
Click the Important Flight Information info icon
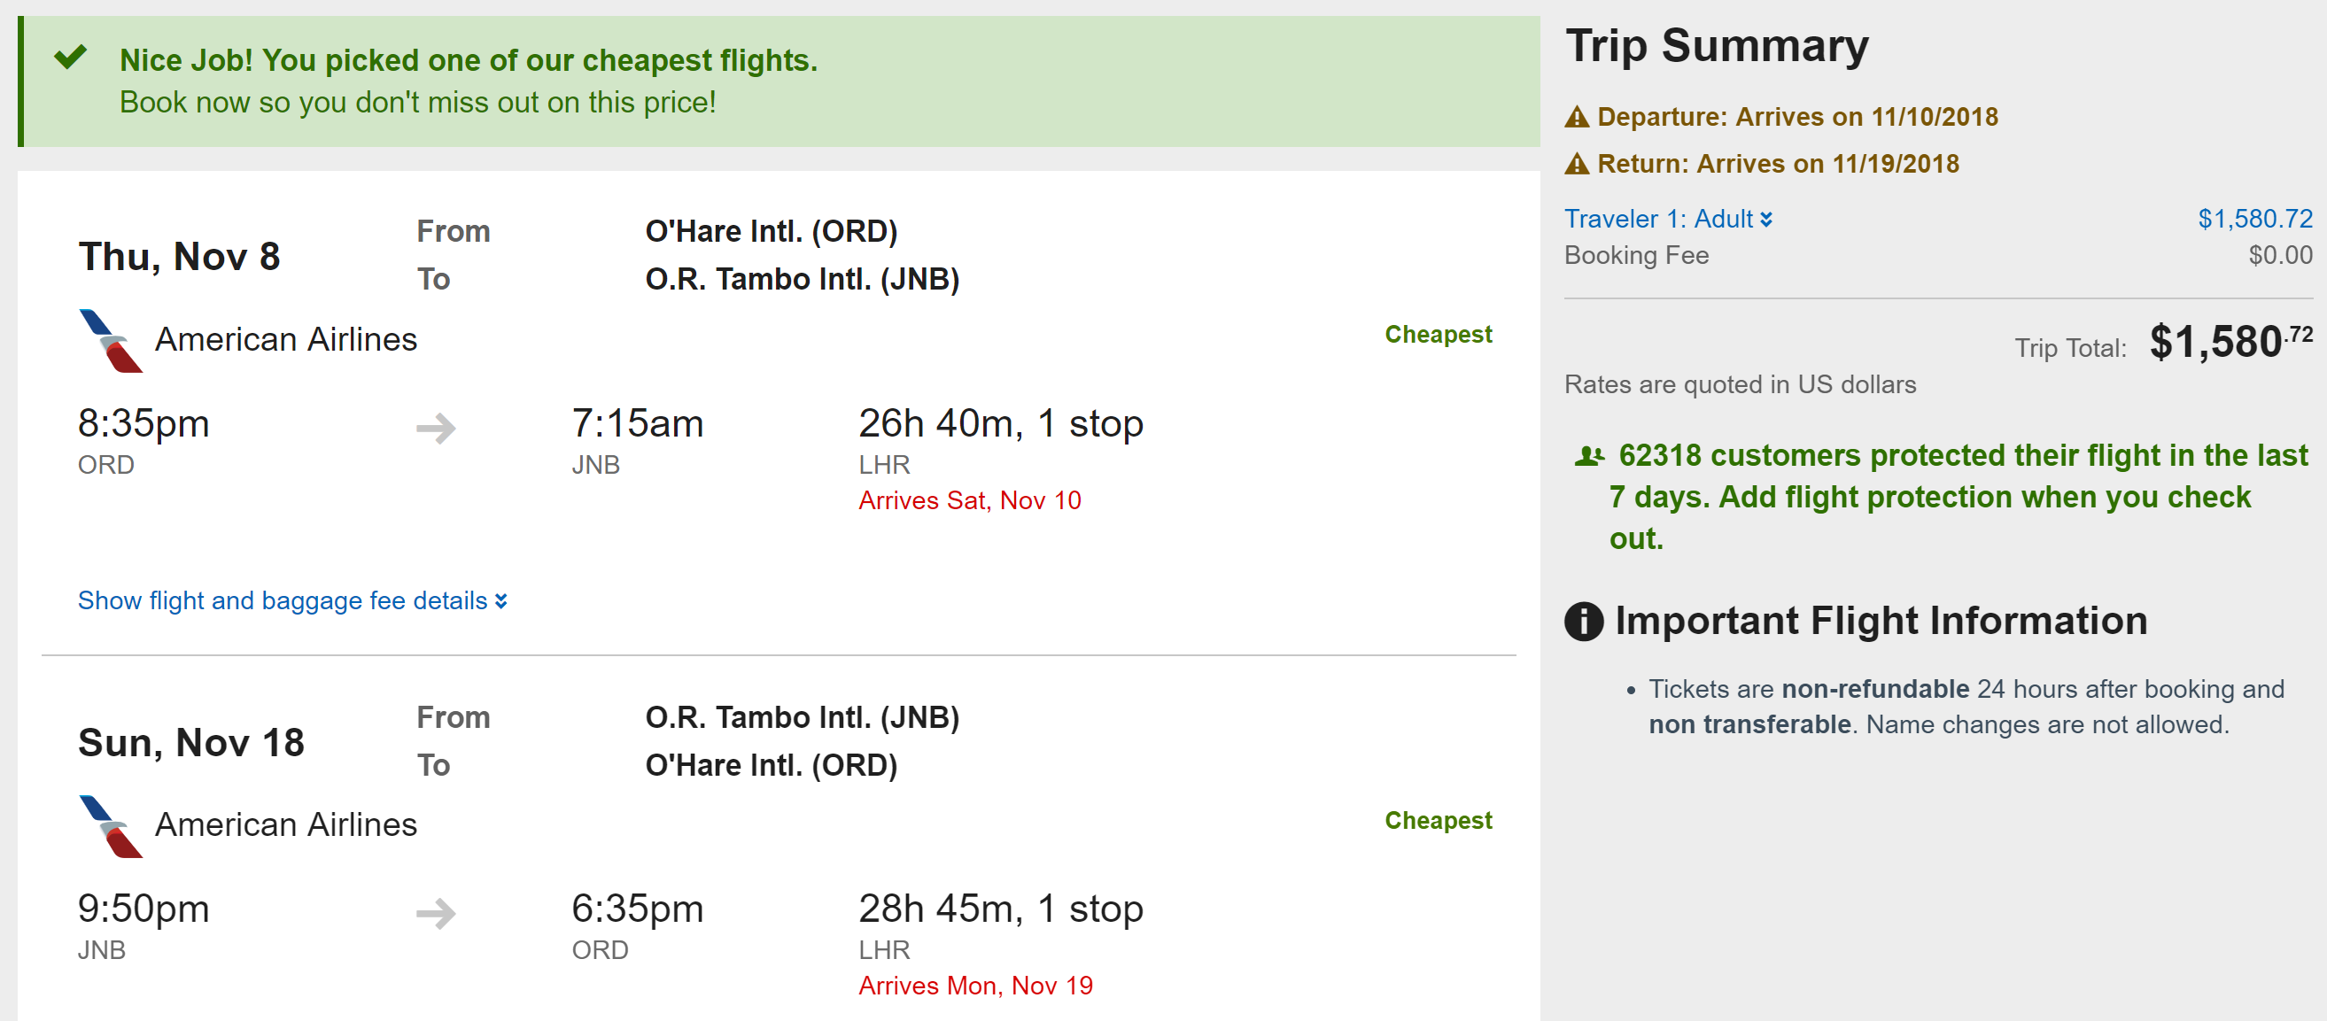point(1584,622)
